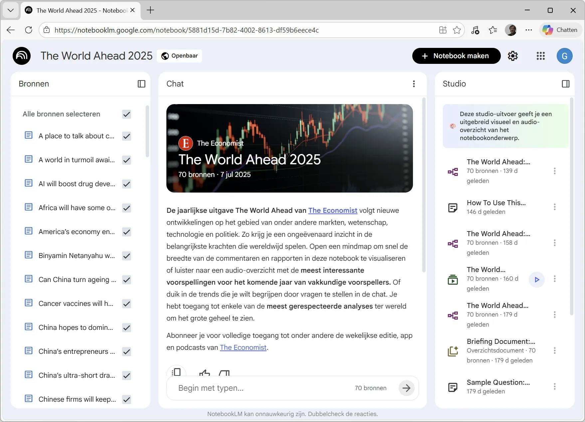
Task: Open more options for 'Sample Question:...'
Action: 554,386
